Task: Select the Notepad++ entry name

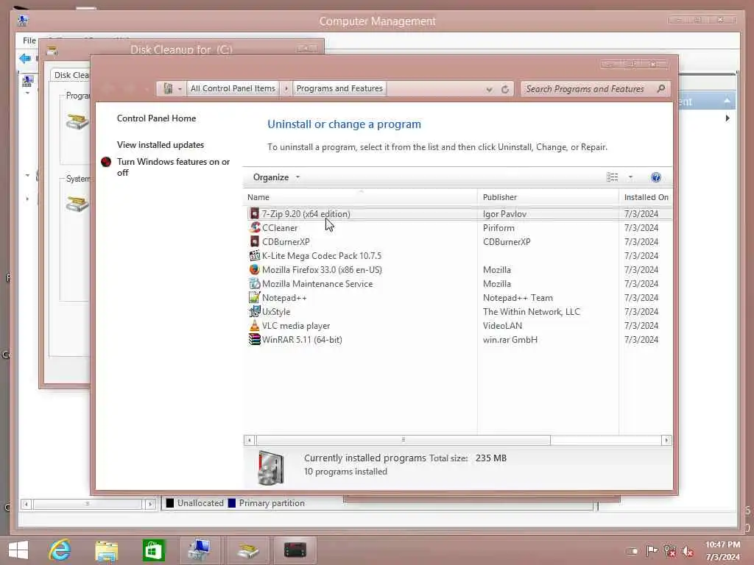Action: [283, 297]
